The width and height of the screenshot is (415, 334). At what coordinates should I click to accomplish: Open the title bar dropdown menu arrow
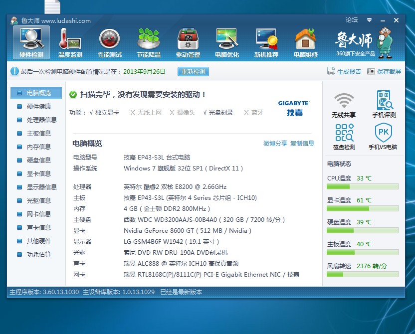click(x=369, y=20)
